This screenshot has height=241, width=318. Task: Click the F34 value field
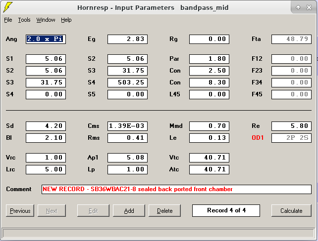pyautogui.click(x=291, y=82)
